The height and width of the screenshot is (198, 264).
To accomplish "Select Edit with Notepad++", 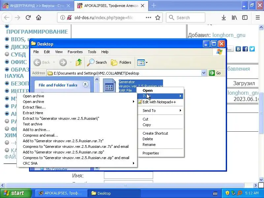I will tap(161, 102).
